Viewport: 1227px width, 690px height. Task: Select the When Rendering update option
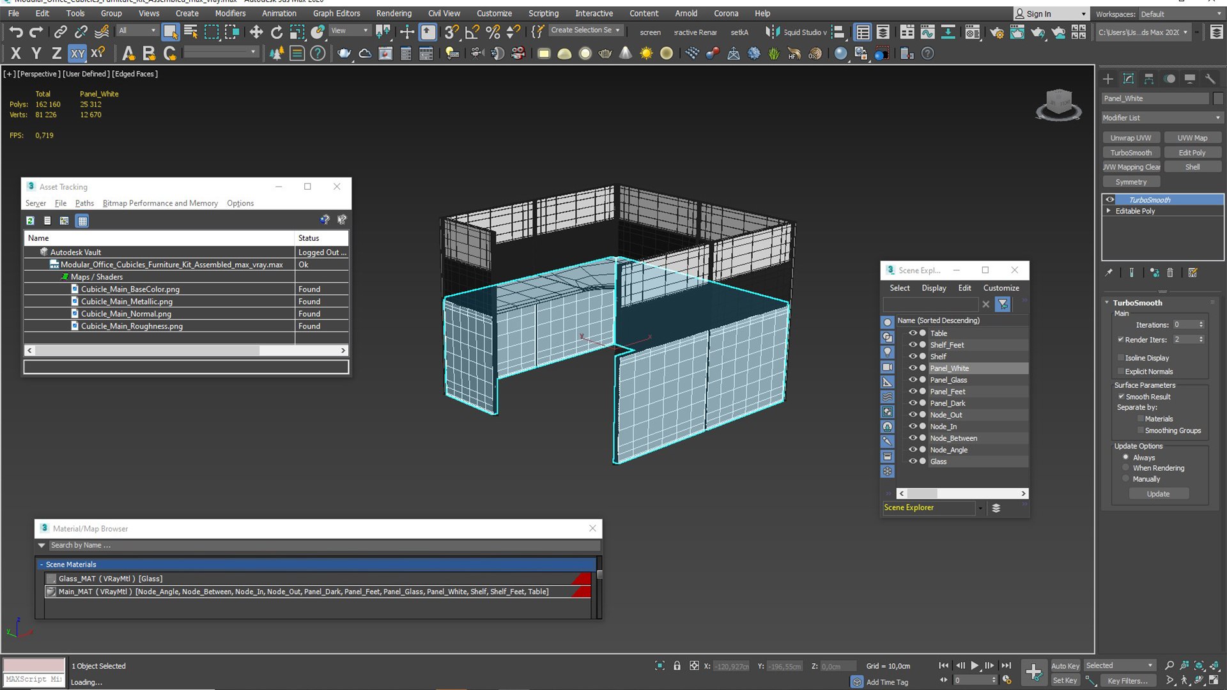pos(1126,468)
